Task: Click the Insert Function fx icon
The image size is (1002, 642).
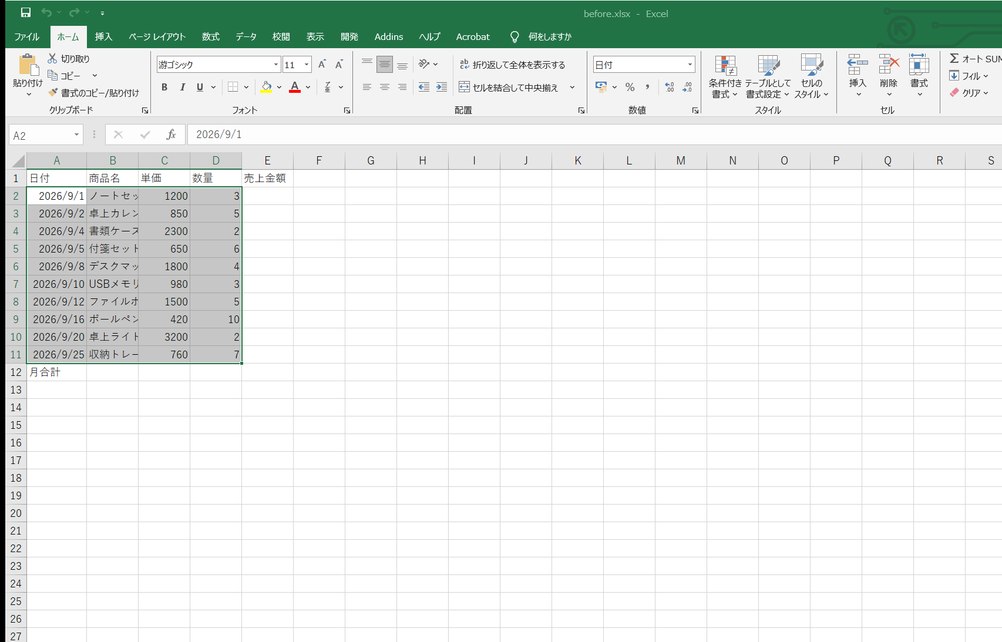Action: click(171, 135)
